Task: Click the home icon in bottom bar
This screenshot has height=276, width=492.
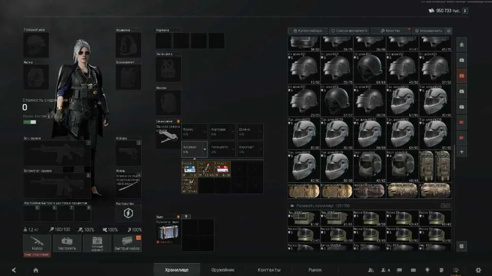Action: (36, 270)
